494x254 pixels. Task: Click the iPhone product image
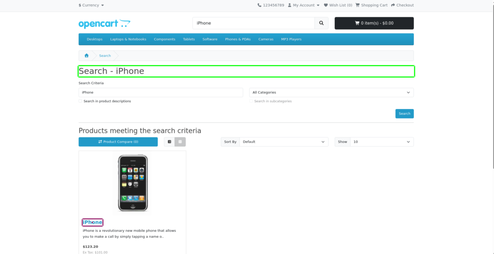[132, 183]
